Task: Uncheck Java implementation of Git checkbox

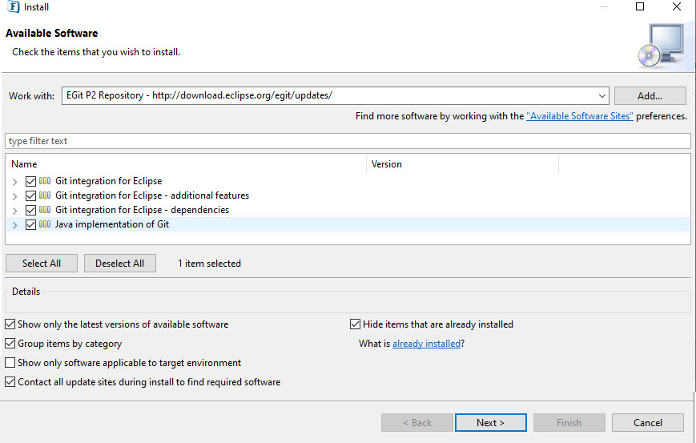Action: pos(30,224)
